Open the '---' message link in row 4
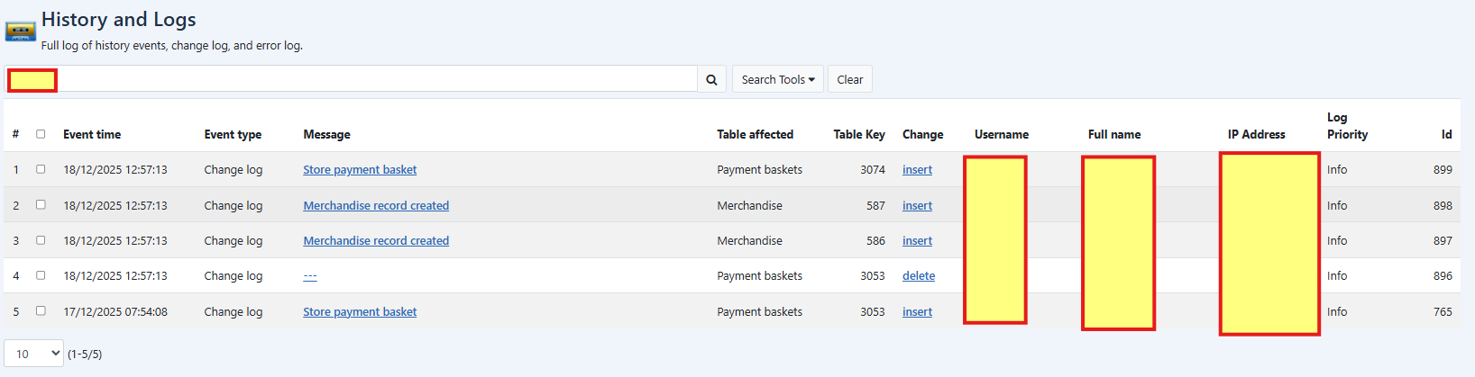Viewport: 1475px width, 377px height. pos(310,276)
